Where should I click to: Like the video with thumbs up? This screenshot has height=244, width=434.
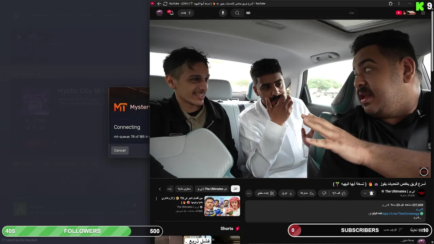339,193
